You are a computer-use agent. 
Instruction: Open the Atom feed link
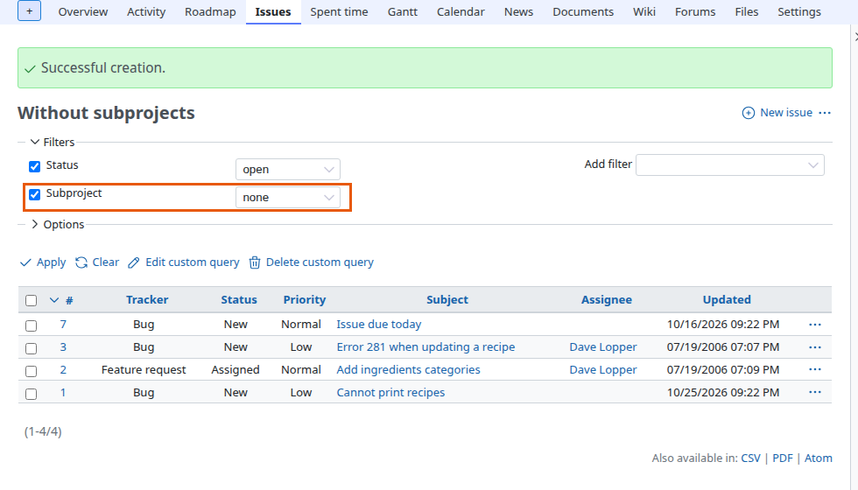click(818, 458)
